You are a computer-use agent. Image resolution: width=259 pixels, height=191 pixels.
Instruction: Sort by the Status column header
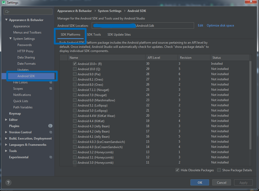(x=230, y=57)
